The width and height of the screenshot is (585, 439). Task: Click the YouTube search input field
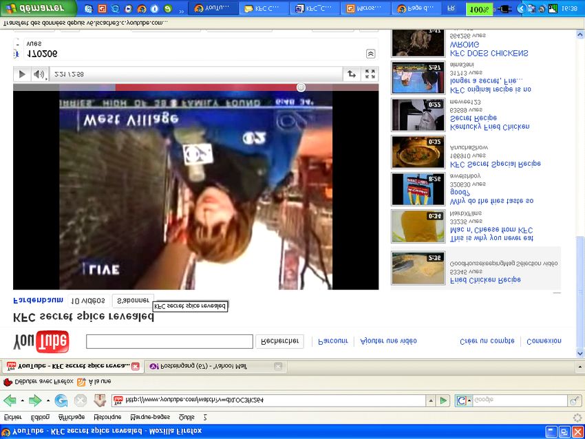click(x=169, y=341)
